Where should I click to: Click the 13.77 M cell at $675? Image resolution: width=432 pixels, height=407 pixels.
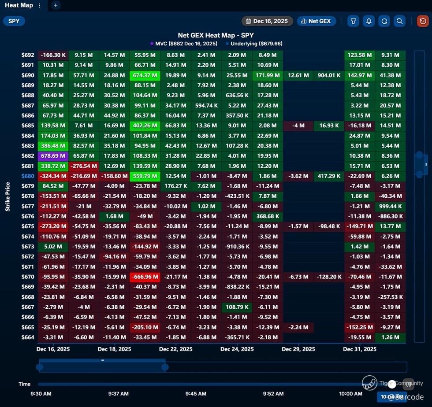tap(390, 226)
